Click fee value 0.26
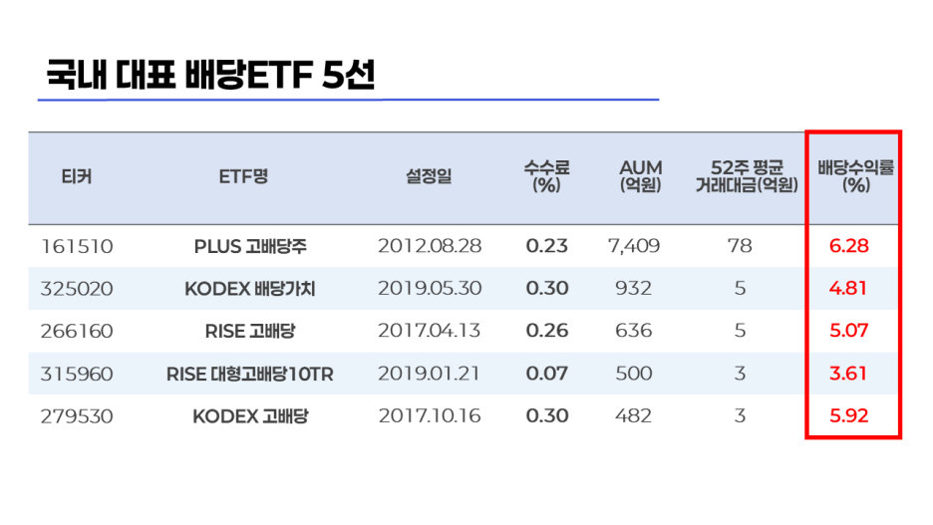The image size is (933, 525). click(x=547, y=331)
